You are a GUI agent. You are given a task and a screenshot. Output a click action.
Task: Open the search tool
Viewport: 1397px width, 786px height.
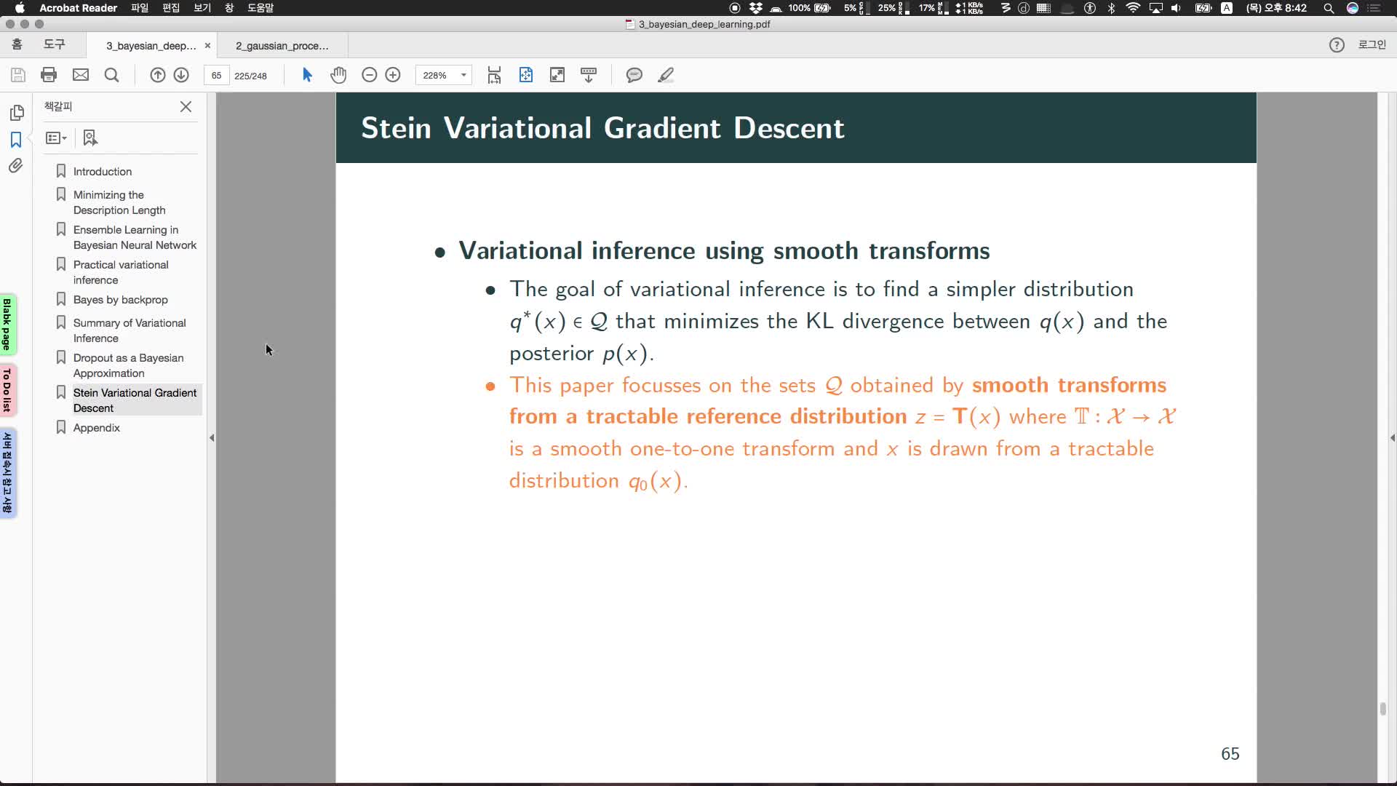[111, 75]
